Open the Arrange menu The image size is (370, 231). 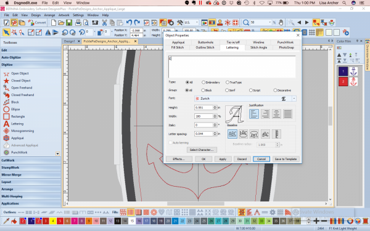[x=49, y=15]
